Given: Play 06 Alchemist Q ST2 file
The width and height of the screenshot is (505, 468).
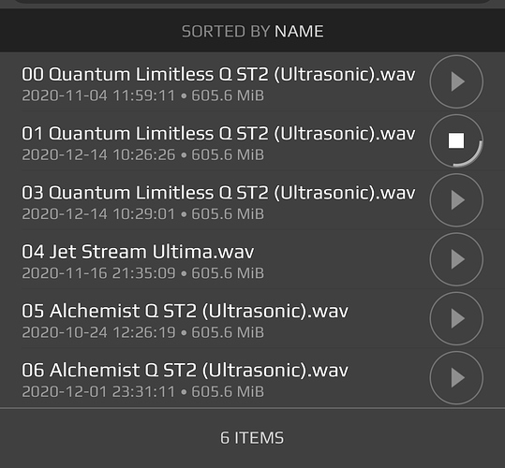Looking at the screenshot, I should pos(456,377).
